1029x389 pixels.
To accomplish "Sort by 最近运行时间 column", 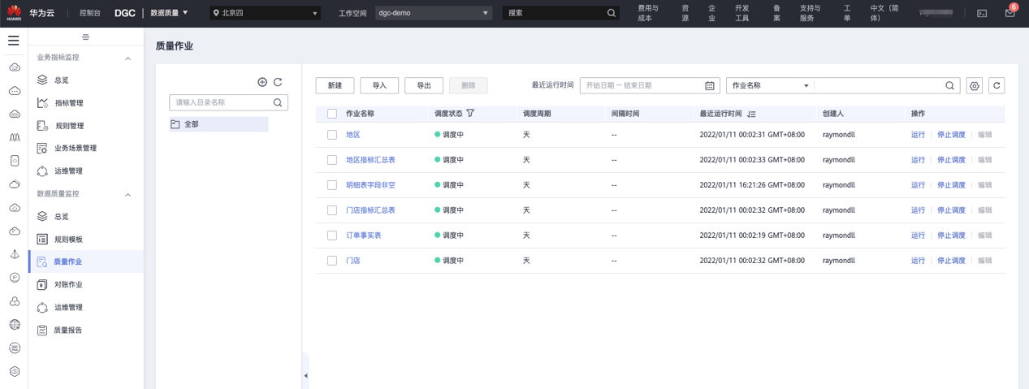I will click(x=751, y=115).
